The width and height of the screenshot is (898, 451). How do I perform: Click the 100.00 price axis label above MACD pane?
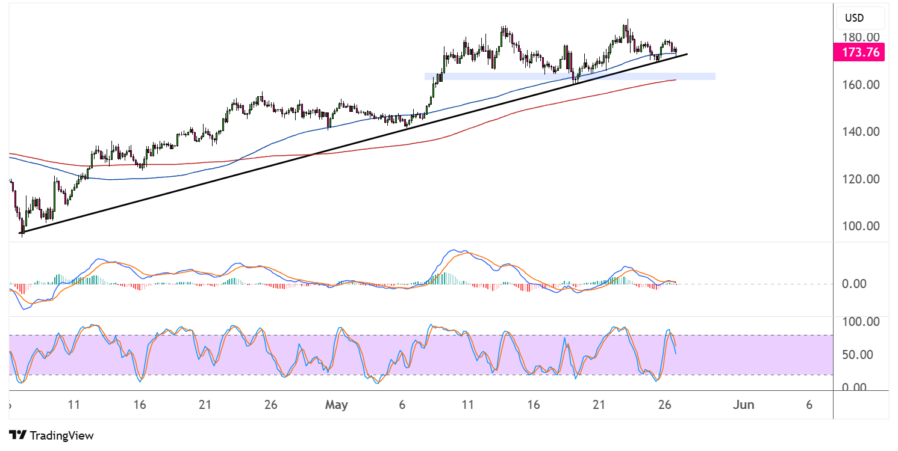point(861,226)
